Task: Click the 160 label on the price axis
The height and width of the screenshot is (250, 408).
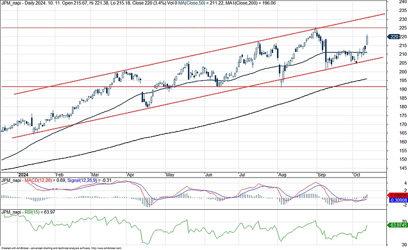Action: click(x=403, y=142)
